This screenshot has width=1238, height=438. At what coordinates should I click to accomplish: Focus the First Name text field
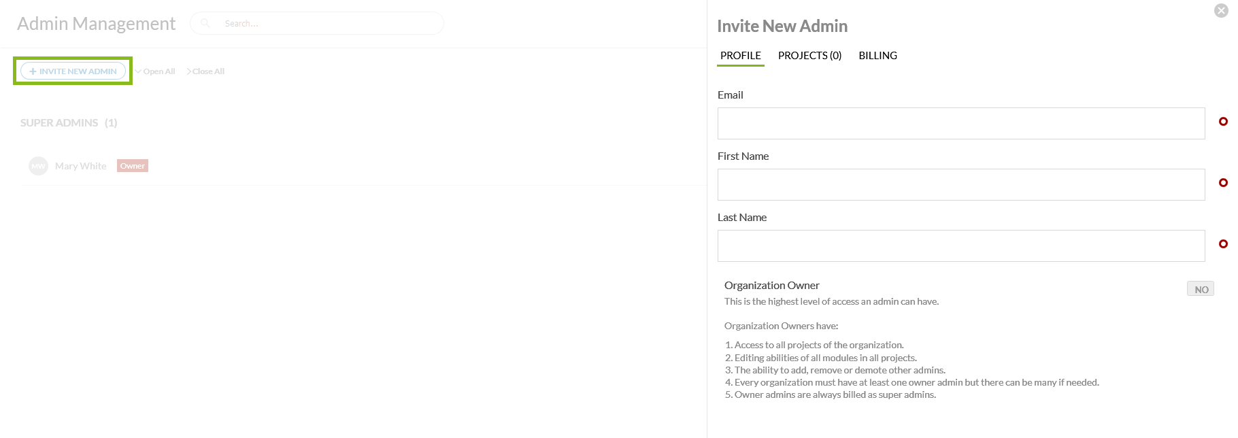click(x=960, y=185)
